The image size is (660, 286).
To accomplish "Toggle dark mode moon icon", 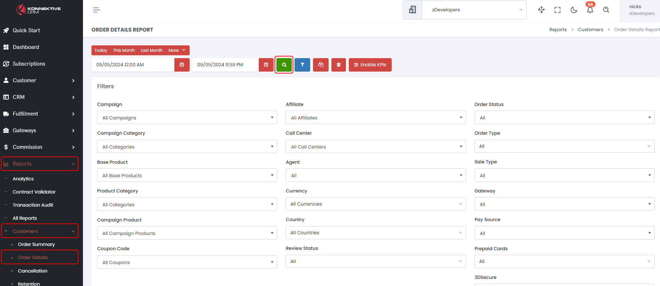I will point(574,10).
